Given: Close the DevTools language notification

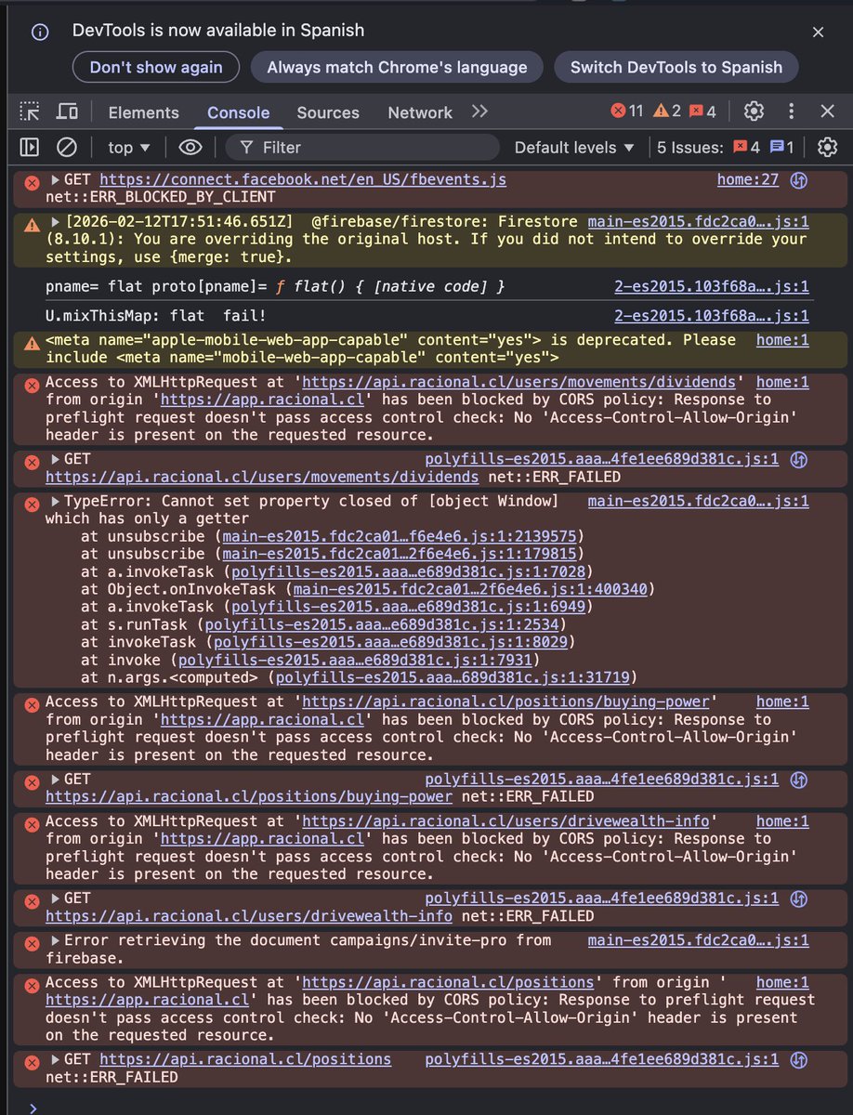Looking at the screenshot, I should tap(818, 32).
